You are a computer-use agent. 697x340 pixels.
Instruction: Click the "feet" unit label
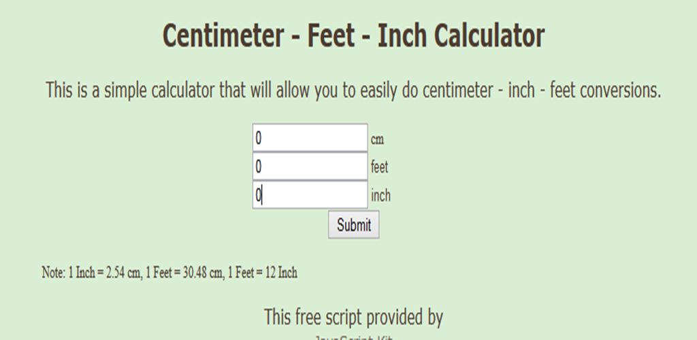coord(380,167)
